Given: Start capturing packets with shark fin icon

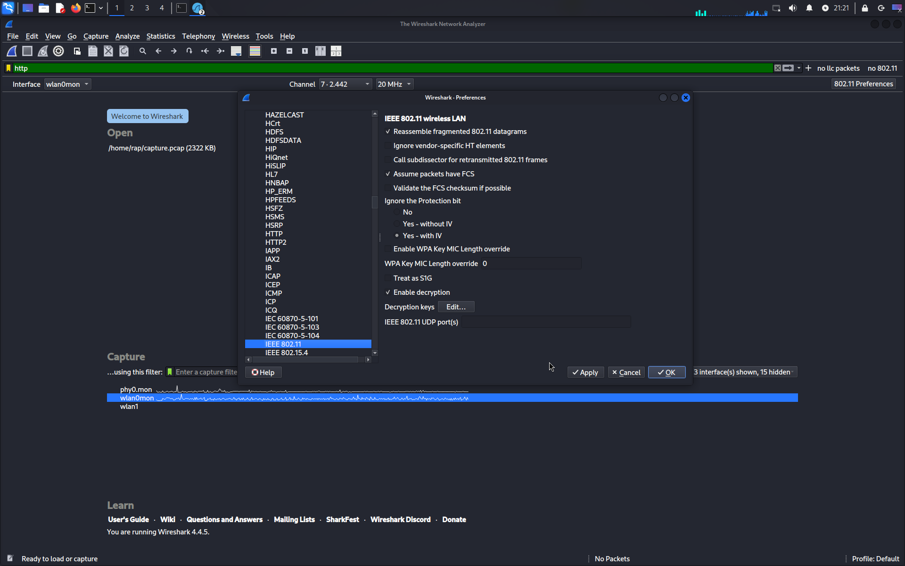Looking at the screenshot, I should tap(12, 51).
